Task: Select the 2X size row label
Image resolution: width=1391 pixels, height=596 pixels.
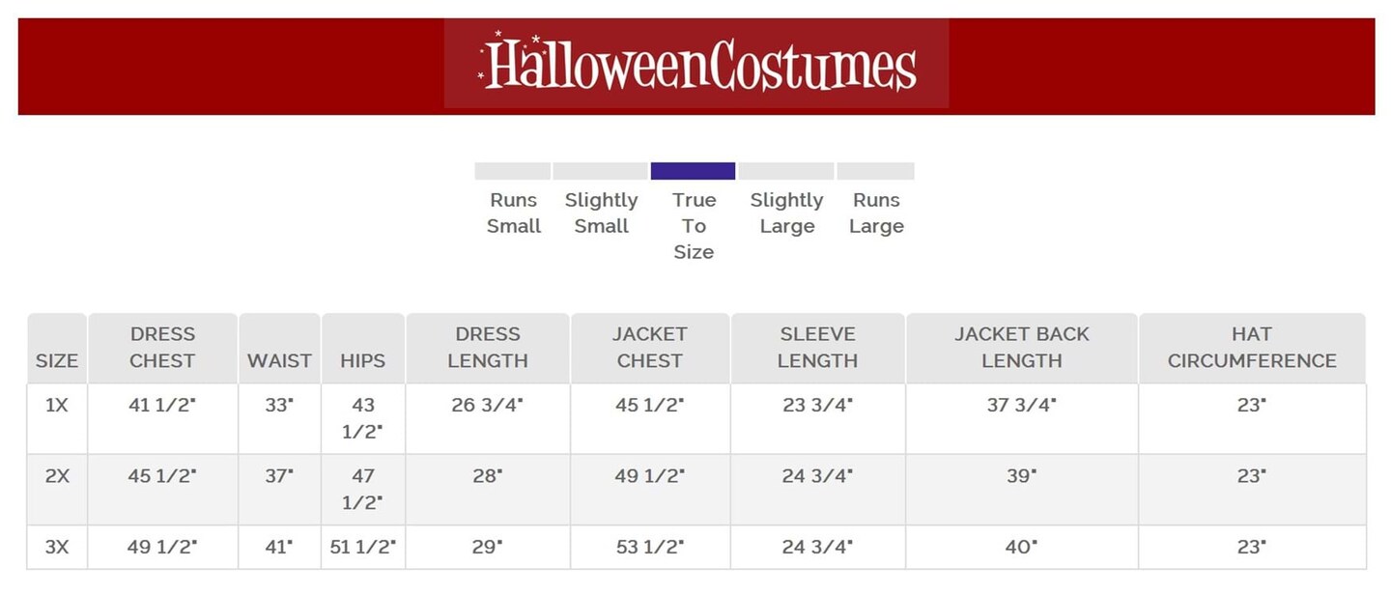Action: [57, 476]
